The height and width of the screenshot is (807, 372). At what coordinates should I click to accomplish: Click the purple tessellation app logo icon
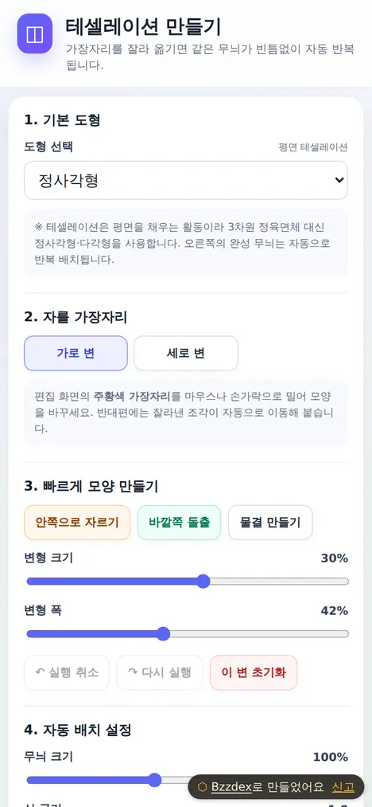(35, 33)
